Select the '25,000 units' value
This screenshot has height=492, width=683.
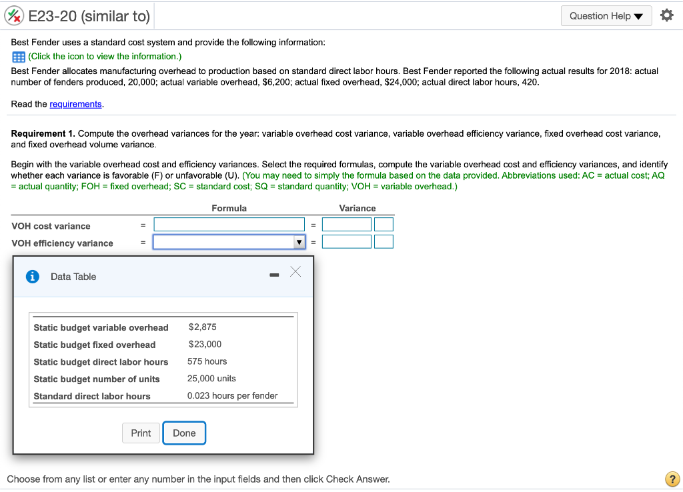click(211, 379)
